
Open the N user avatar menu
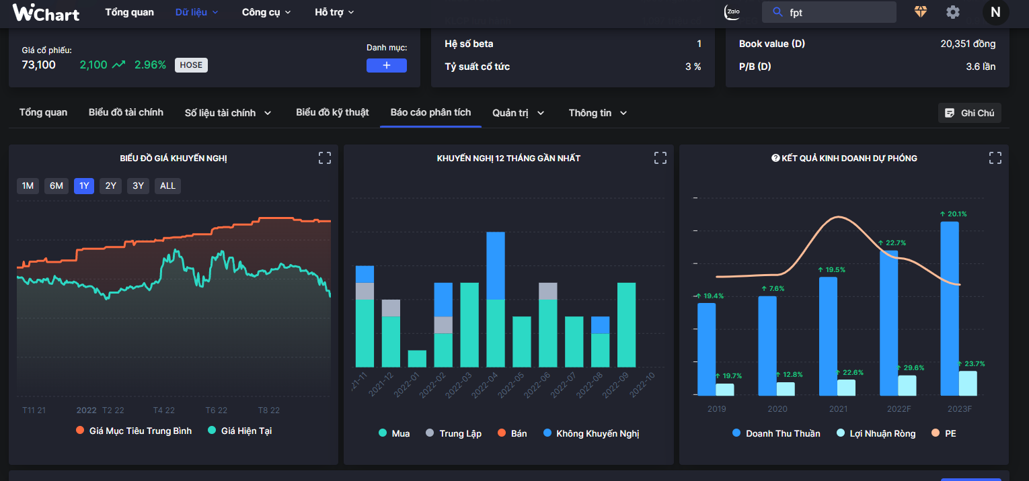(x=995, y=12)
